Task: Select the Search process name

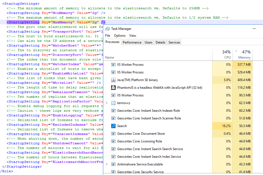Action: [x=122, y=126]
